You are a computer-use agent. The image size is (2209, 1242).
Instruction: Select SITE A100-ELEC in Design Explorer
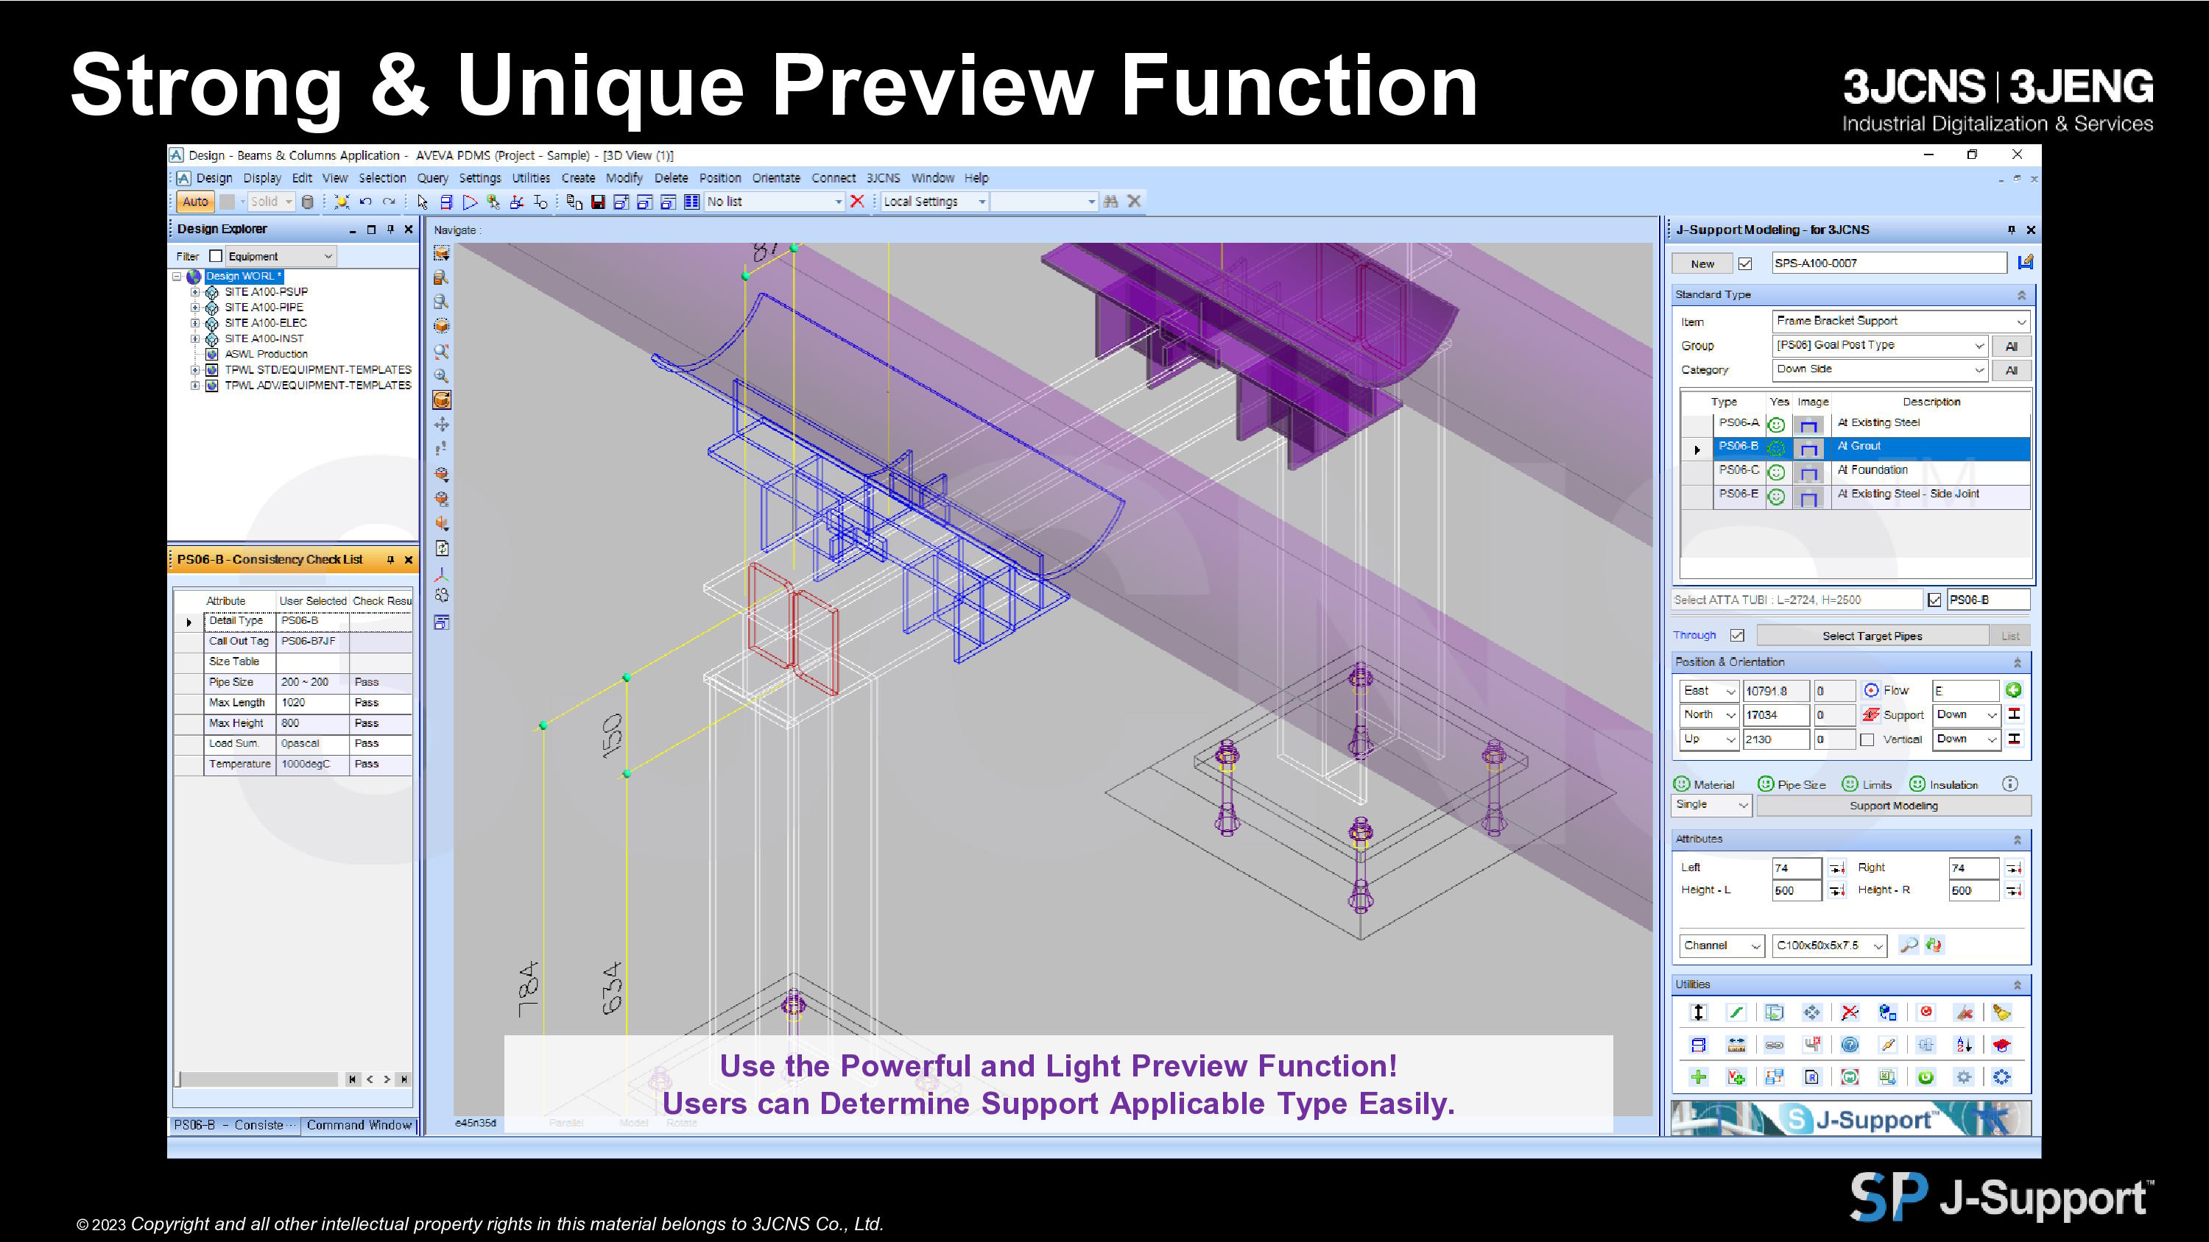265,323
